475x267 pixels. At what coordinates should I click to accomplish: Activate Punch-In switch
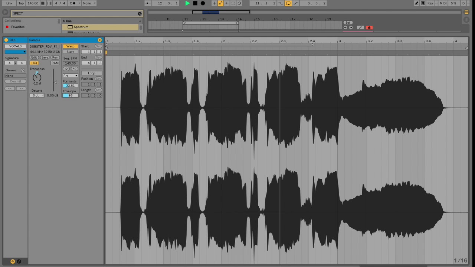281,3
